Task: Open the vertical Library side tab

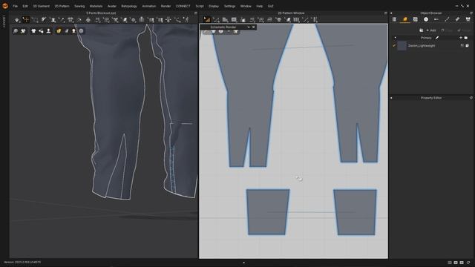Action: tap(4, 22)
